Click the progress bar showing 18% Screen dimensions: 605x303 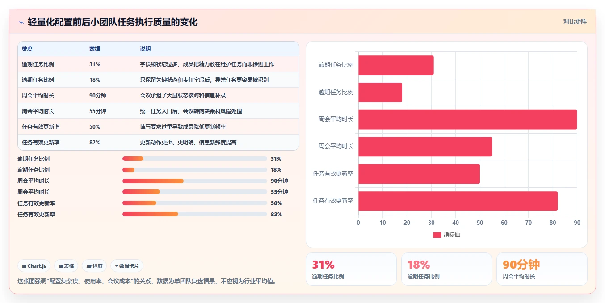tap(195, 170)
